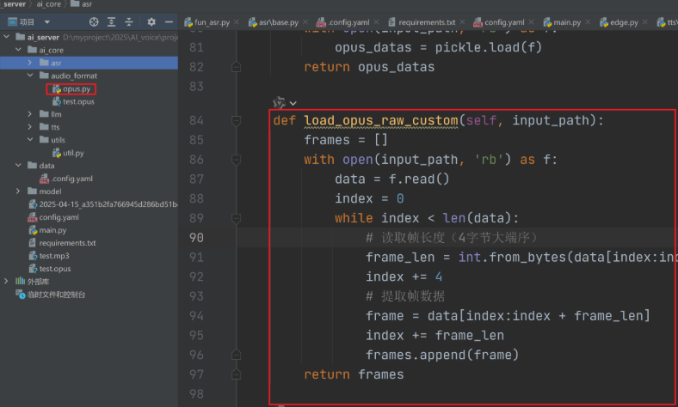
Task: Close the config.yaml editor tab
Action: tap(531, 22)
